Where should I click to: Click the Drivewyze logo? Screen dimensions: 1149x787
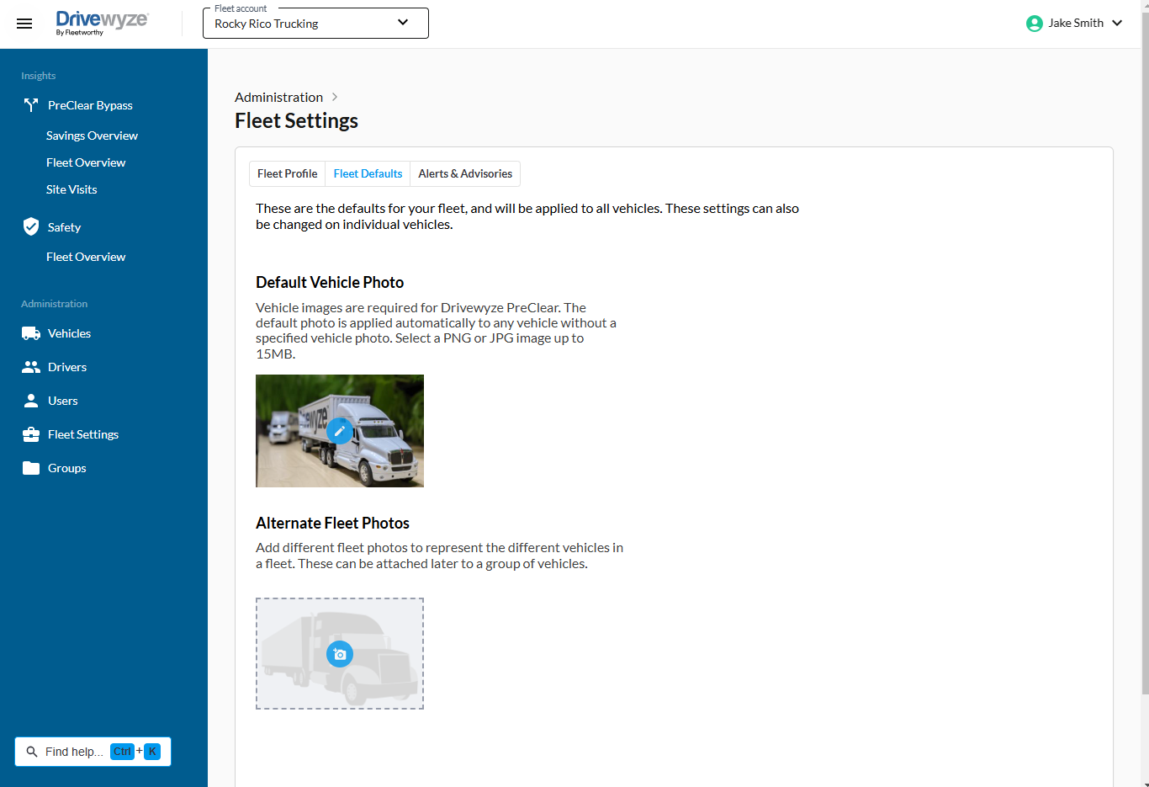(x=101, y=23)
